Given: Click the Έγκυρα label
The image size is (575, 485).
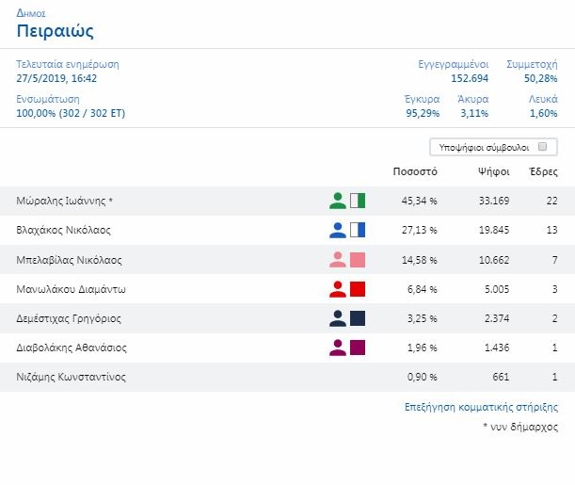Looking at the screenshot, I should 422,100.
